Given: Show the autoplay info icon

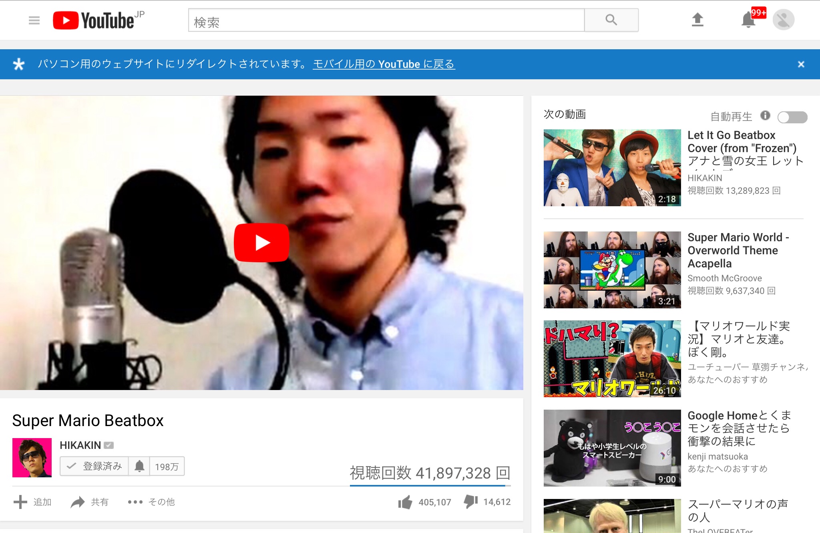Looking at the screenshot, I should click(765, 116).
